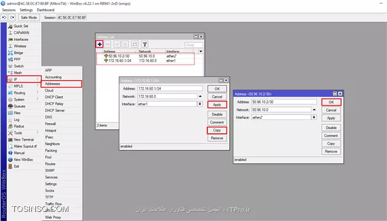
Task: Click the blue plus add address icon
Action: point(99,44)
